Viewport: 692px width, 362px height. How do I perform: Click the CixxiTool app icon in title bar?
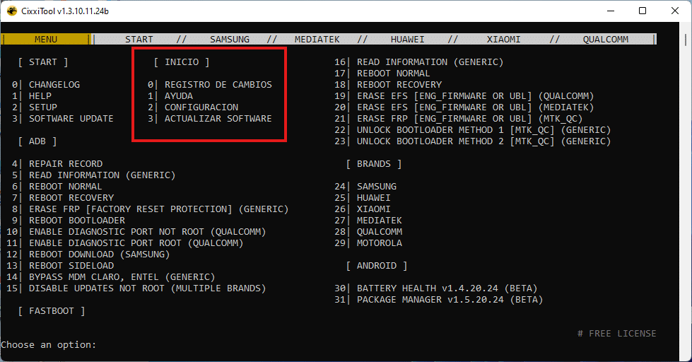[x=12, y=11]
